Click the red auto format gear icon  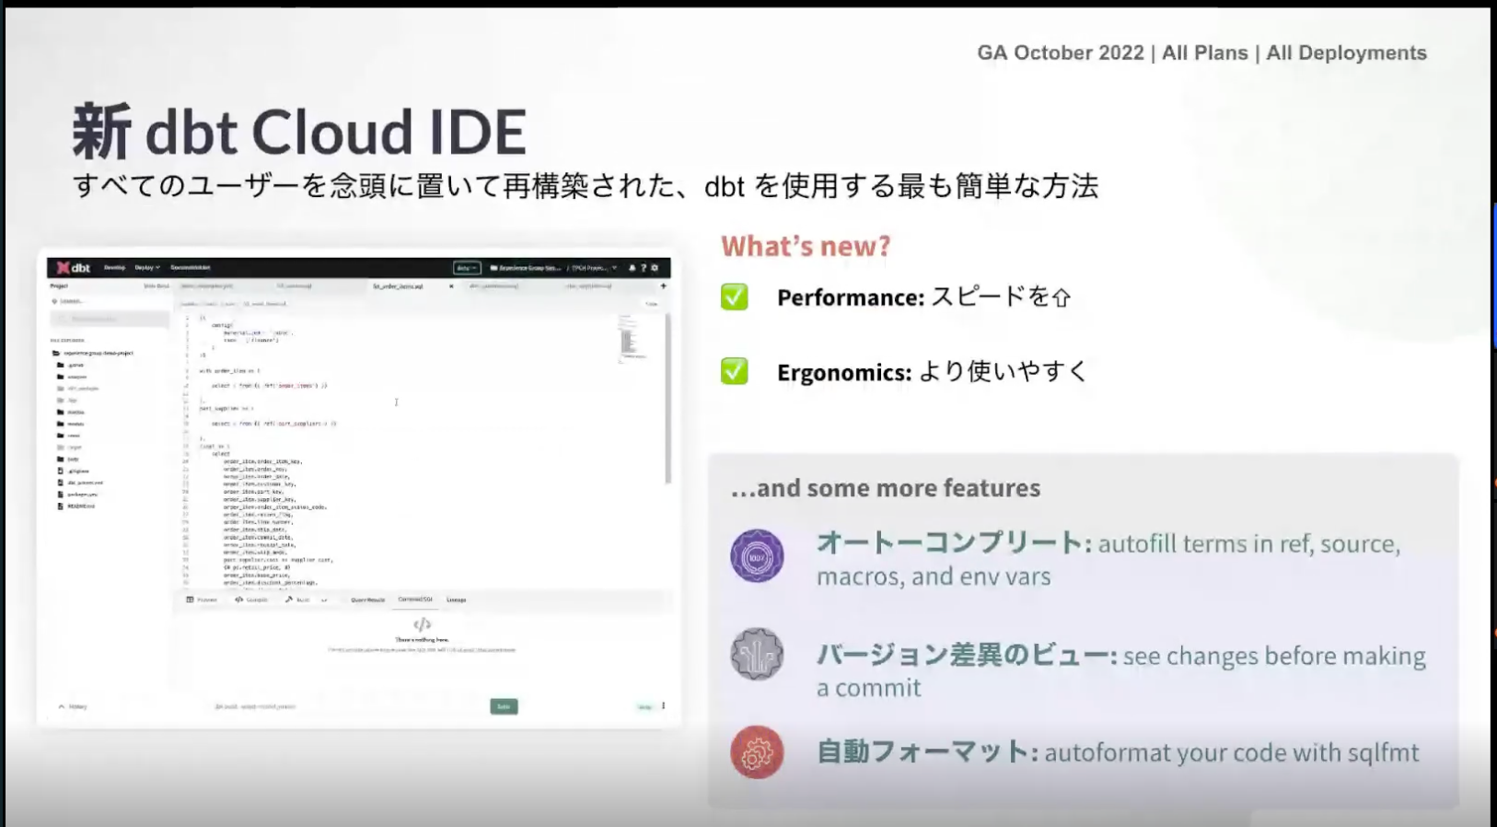(x=757, y=752)
